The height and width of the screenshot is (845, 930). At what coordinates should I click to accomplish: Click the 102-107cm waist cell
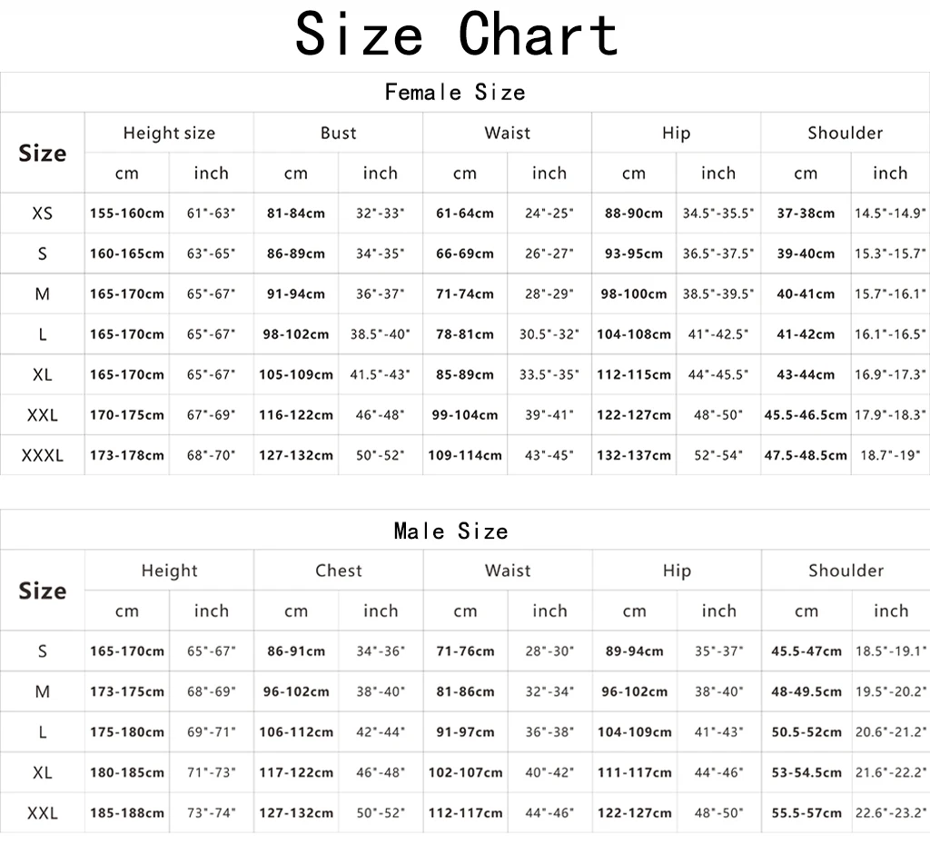[x=466, y=772]
